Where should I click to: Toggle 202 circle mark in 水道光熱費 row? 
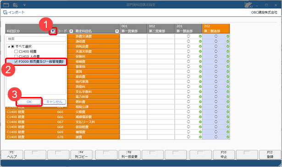pyautogui.click(x=216, y=51)
